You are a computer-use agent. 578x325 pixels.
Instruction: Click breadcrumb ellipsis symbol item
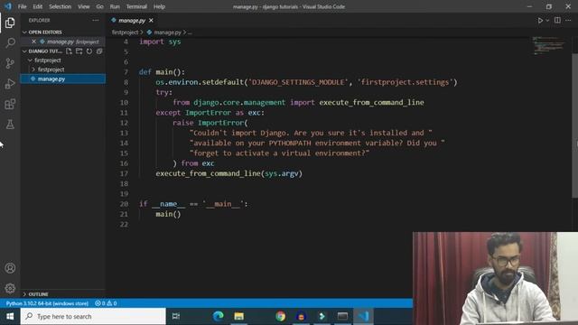pos(190,32)
